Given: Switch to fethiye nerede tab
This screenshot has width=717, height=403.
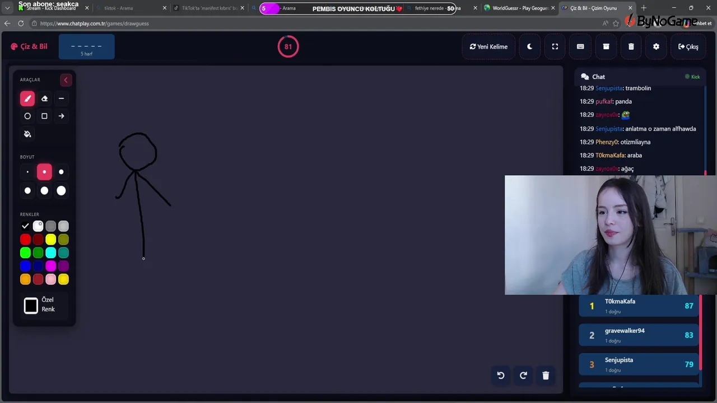Looking at the screenshot, I should pos(441,8).
